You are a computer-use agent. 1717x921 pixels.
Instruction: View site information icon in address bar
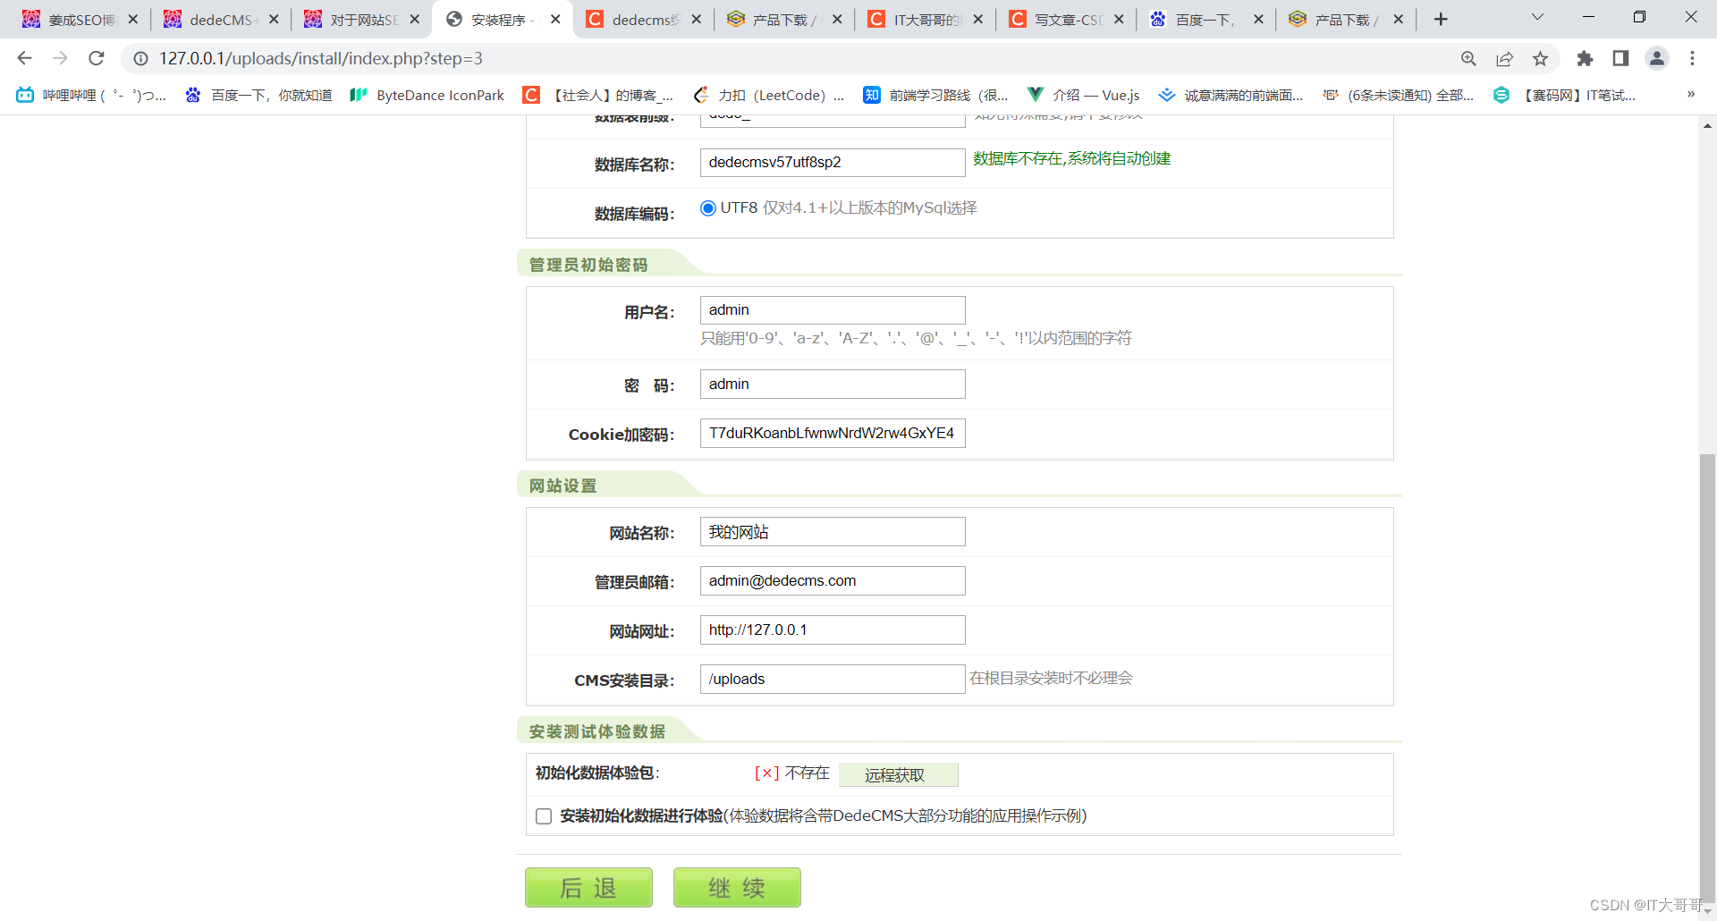(140, 58)
